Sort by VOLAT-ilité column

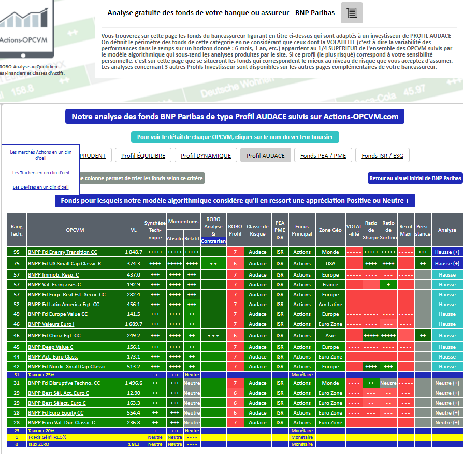tap(354, 230)
